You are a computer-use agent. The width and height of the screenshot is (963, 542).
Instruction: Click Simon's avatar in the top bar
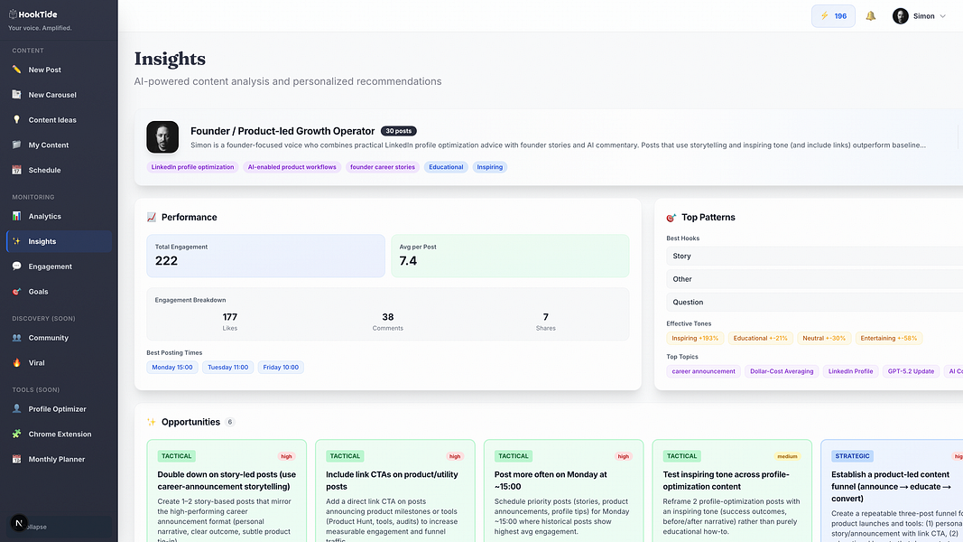point(901,16)
